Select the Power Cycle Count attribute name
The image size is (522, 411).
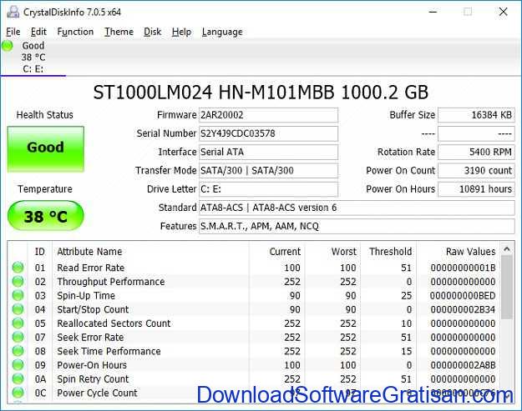point(97,393)
